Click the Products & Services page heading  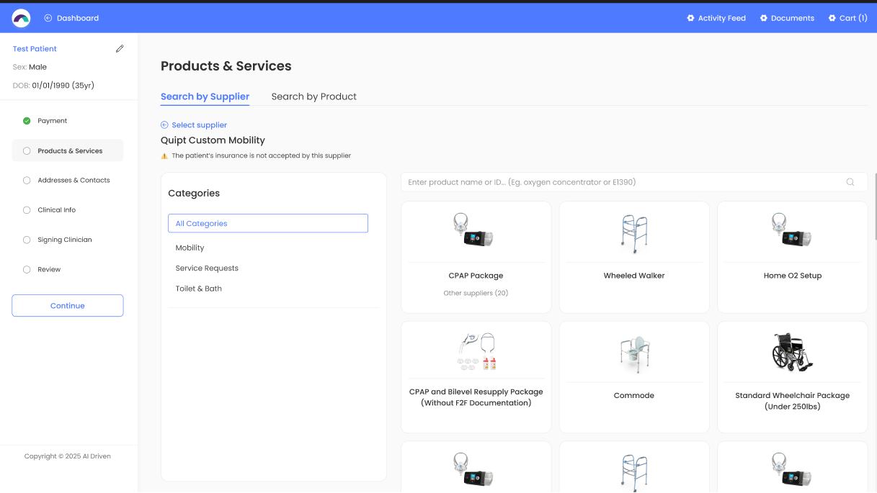click(226, 66)
